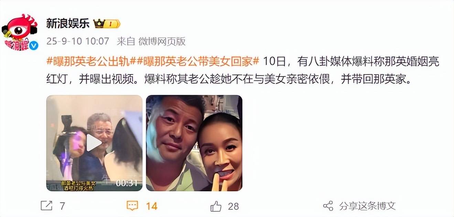Click the 微博网页版 source link

pos(162,42)
